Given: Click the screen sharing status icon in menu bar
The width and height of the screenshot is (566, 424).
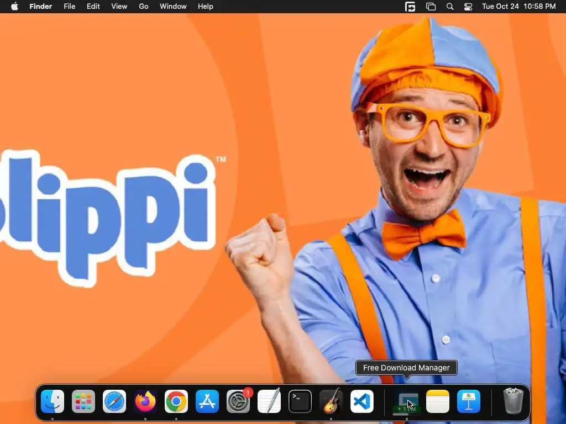Looking at the screenshot, I should click(x=410, y=7).
